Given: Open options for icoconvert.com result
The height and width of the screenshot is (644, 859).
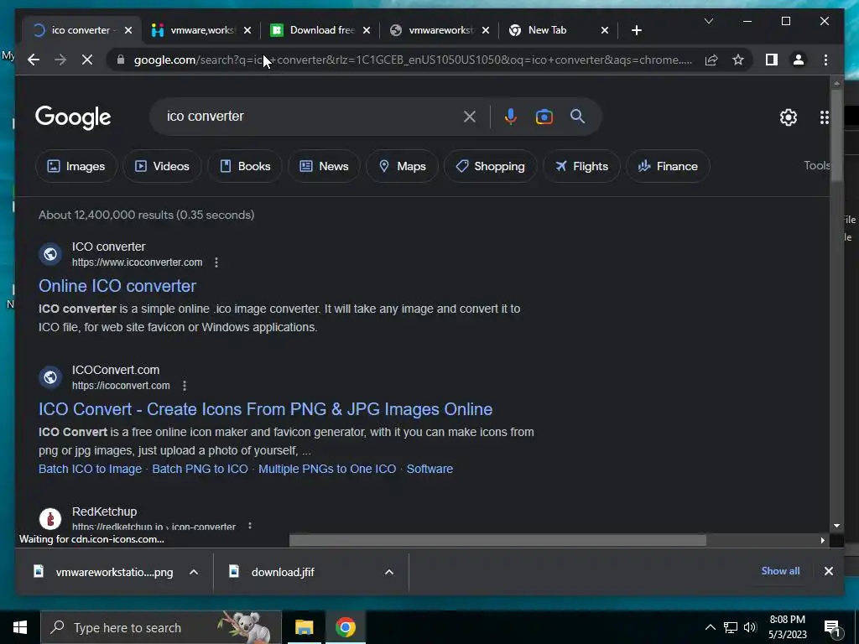Looking at the screenshot, I should pyautogui.click(x=185, y=386).
